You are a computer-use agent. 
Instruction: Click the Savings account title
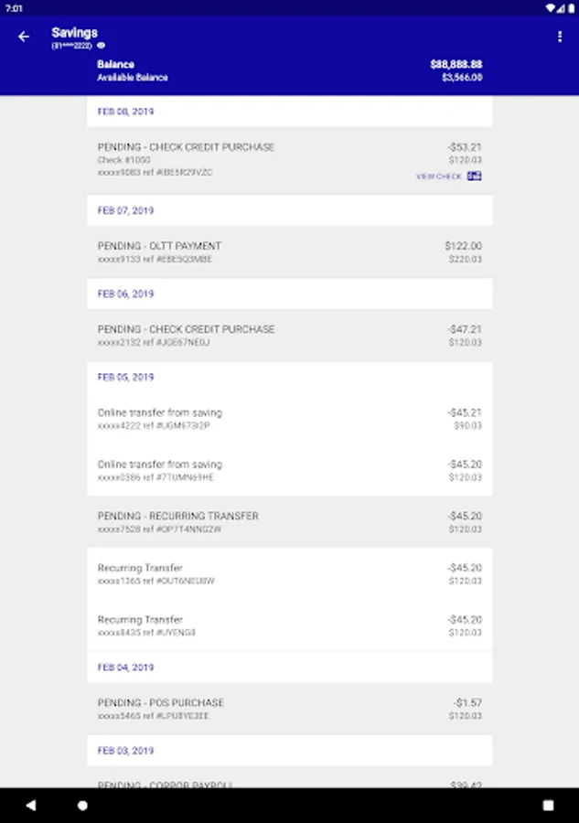click(74, 33)
